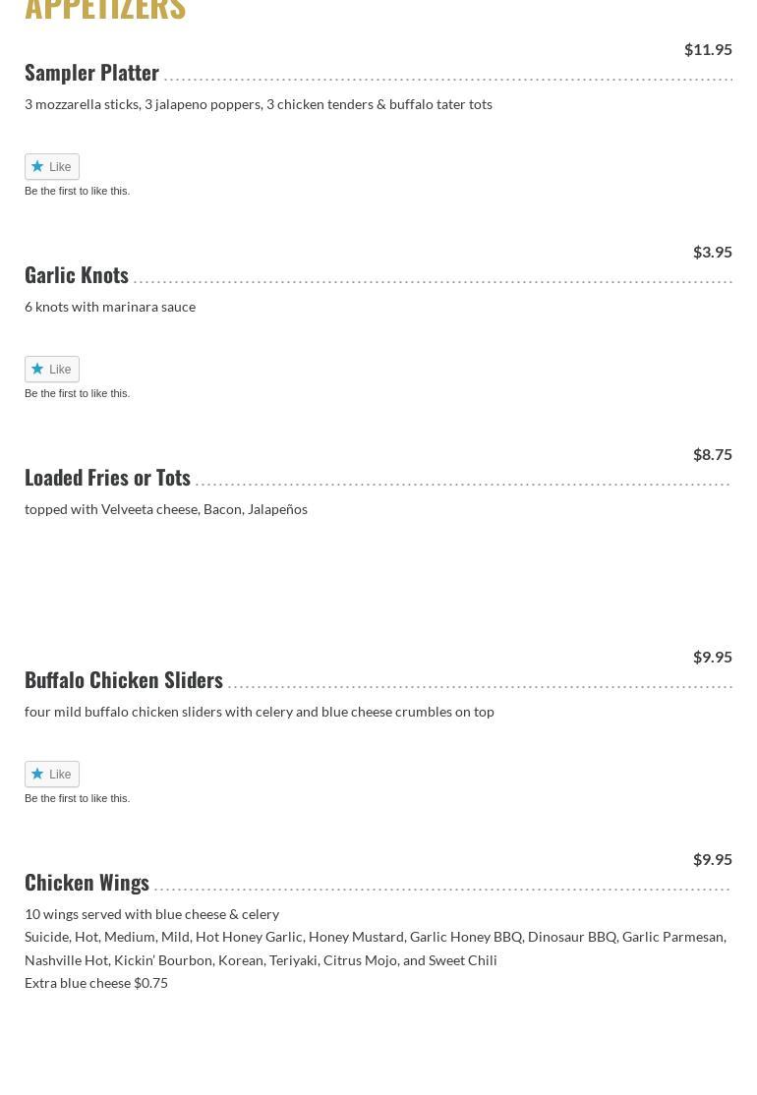Click the '6 knots with marinara sauce' description
The image size is (757, 1095).
click(x=110, y=307)
